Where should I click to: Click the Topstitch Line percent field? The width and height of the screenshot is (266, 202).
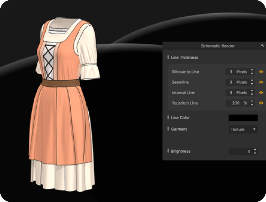236,103
